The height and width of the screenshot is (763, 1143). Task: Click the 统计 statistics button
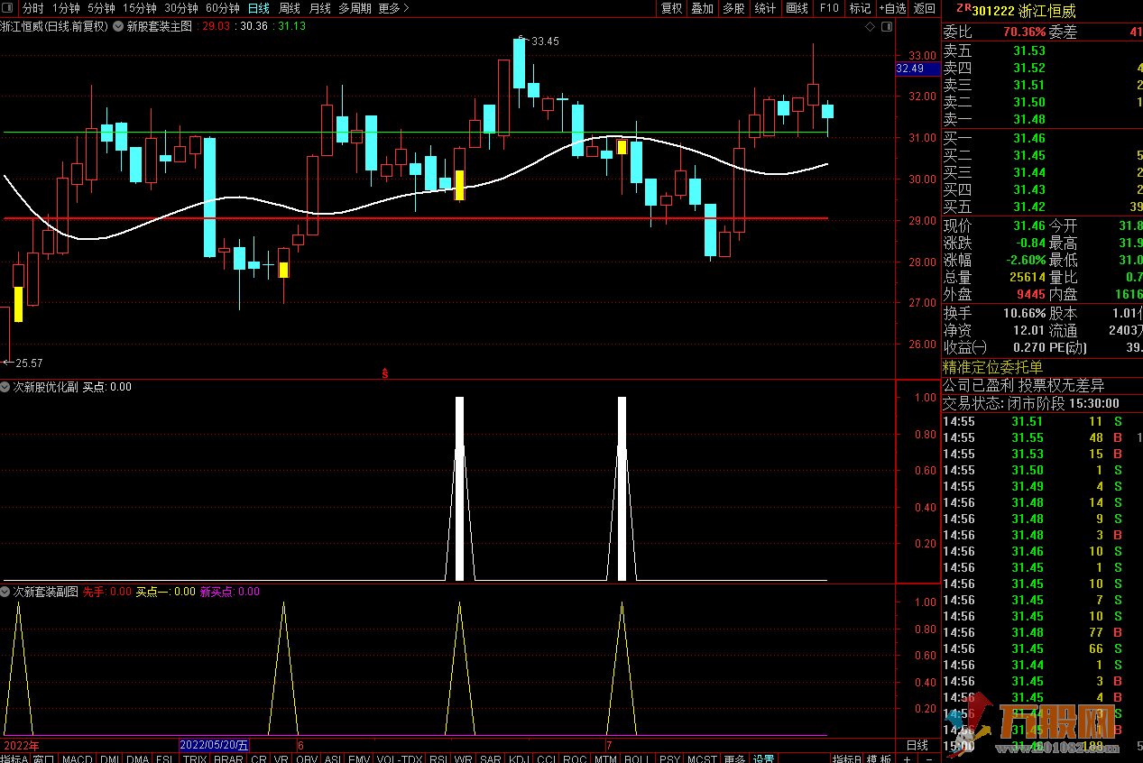pyautogui.click(x=765, y=8)
